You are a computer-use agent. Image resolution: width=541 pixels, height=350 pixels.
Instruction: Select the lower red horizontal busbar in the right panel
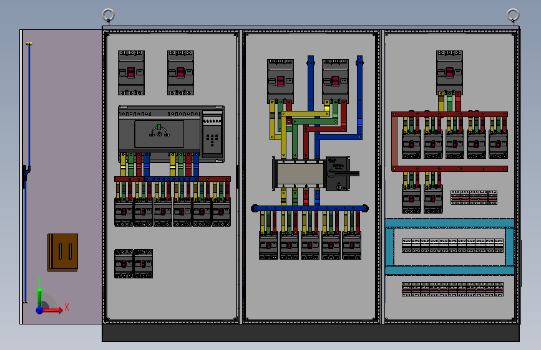click(449, 169)
